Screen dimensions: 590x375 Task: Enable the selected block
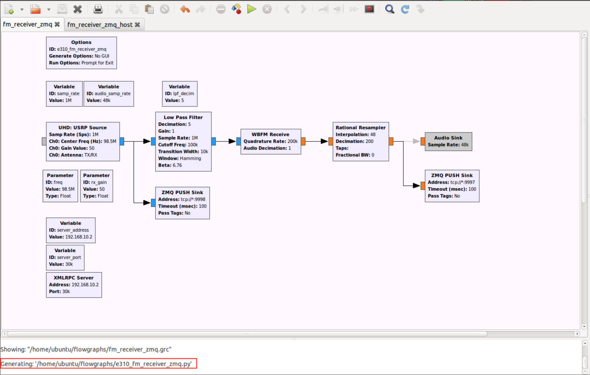pos(323,9)
